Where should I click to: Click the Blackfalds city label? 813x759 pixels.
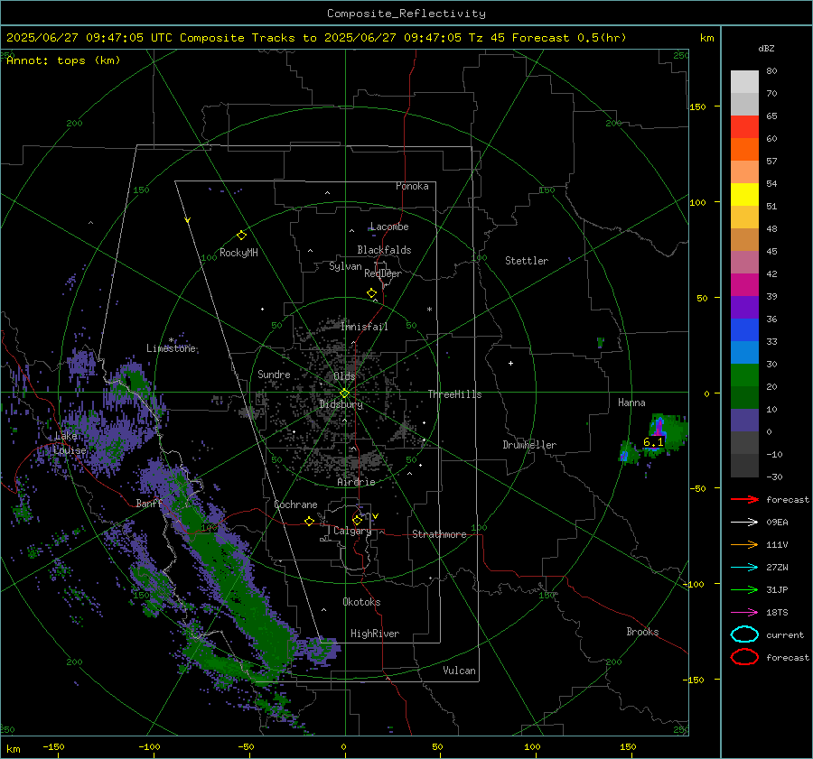(384, 250)
